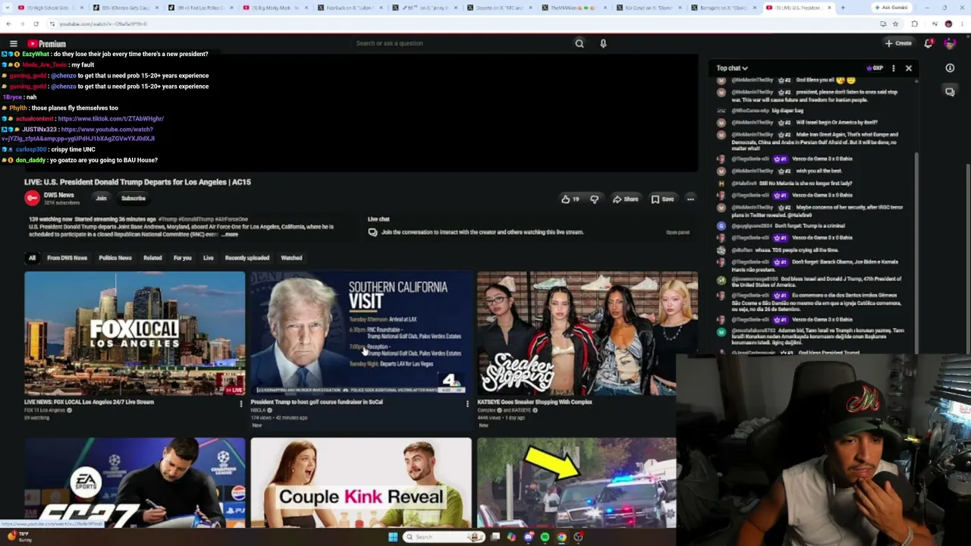Like the video with thumbs up
This screenshot has height=546, width=971.
coord(570,199)
